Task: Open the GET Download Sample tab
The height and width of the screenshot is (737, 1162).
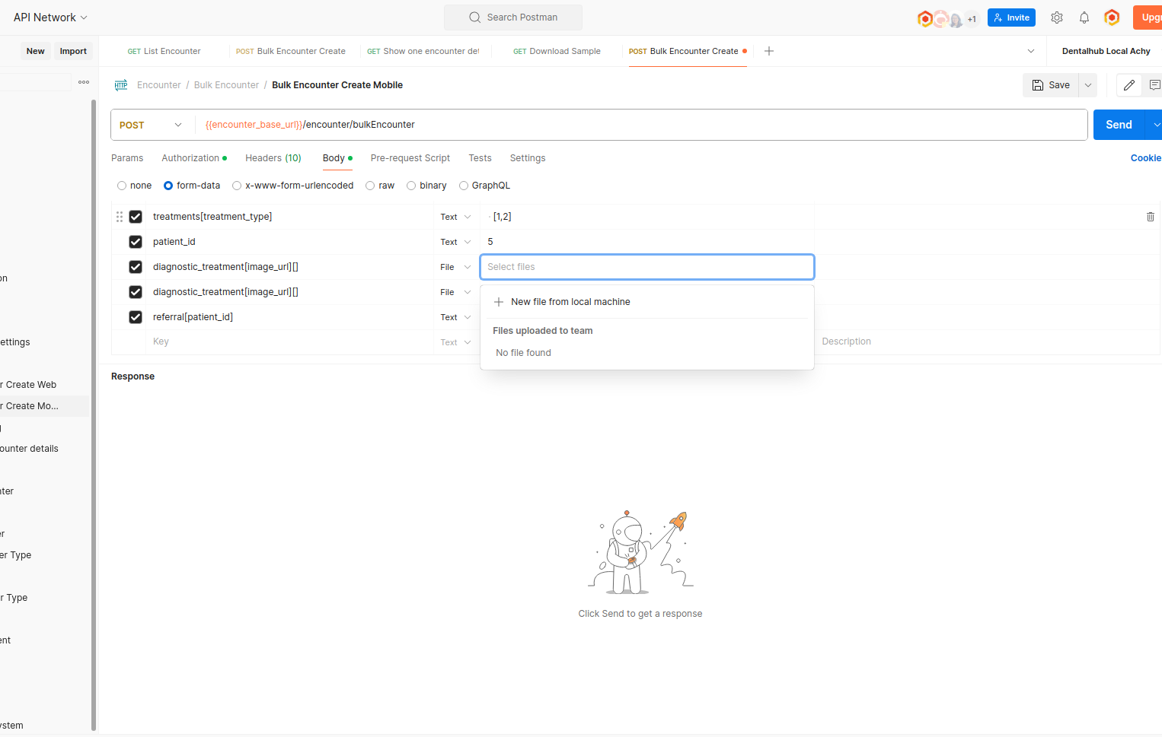Action: [557, 51]
